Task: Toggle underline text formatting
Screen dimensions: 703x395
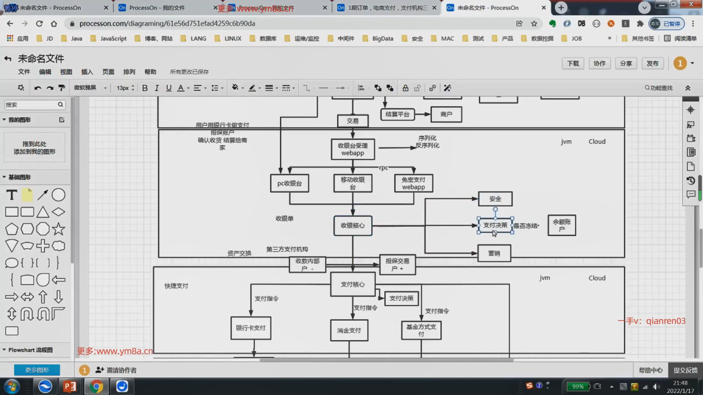Action: (x=168, y=88)
